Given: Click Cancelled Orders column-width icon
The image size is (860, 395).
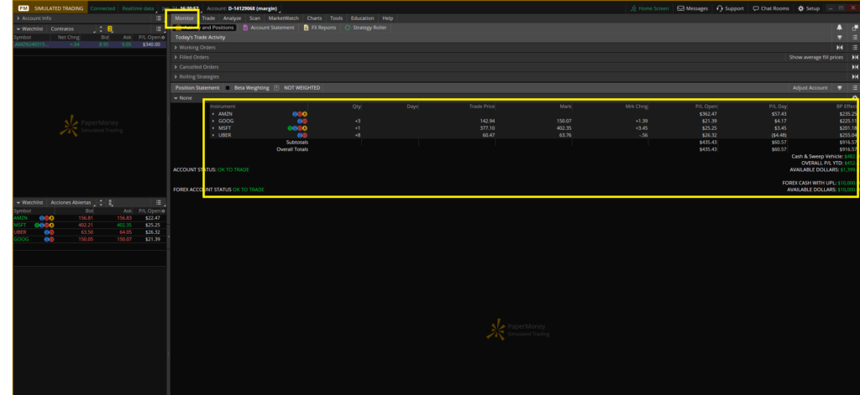Looking at the screenshot, I should coord(854,67).
